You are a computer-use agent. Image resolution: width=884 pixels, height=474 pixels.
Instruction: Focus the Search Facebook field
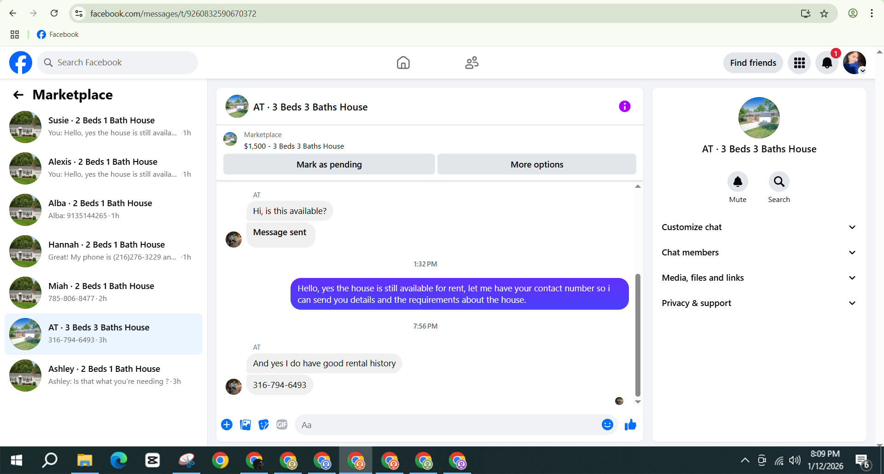pos(117,63)
